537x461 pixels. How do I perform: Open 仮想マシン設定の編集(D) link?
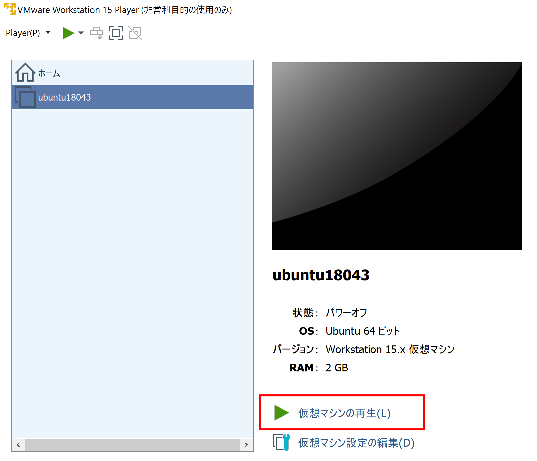[356, 443]
